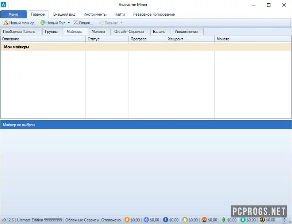The height and width of the screenshot is (224, 292).
Task: Minimize the Awesome Miner window
Action: pyautogui.click(x=253, y=5)
